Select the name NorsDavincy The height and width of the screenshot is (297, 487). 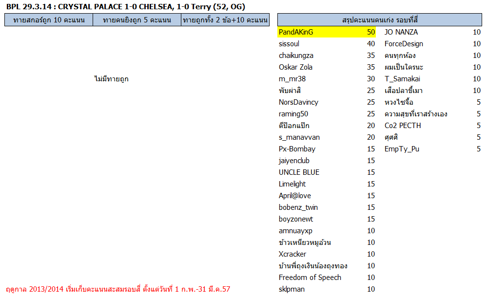(x=298, y=102)
